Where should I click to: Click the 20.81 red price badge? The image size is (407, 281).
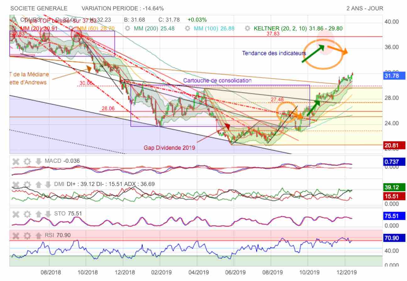(x=394, y=145)
